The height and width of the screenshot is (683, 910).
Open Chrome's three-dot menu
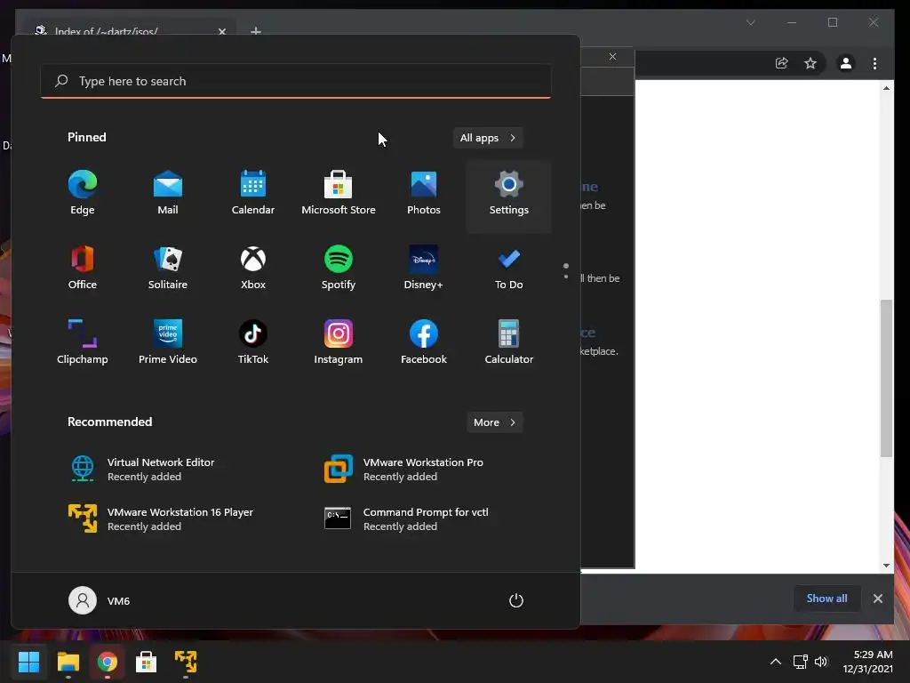[874, 63]
